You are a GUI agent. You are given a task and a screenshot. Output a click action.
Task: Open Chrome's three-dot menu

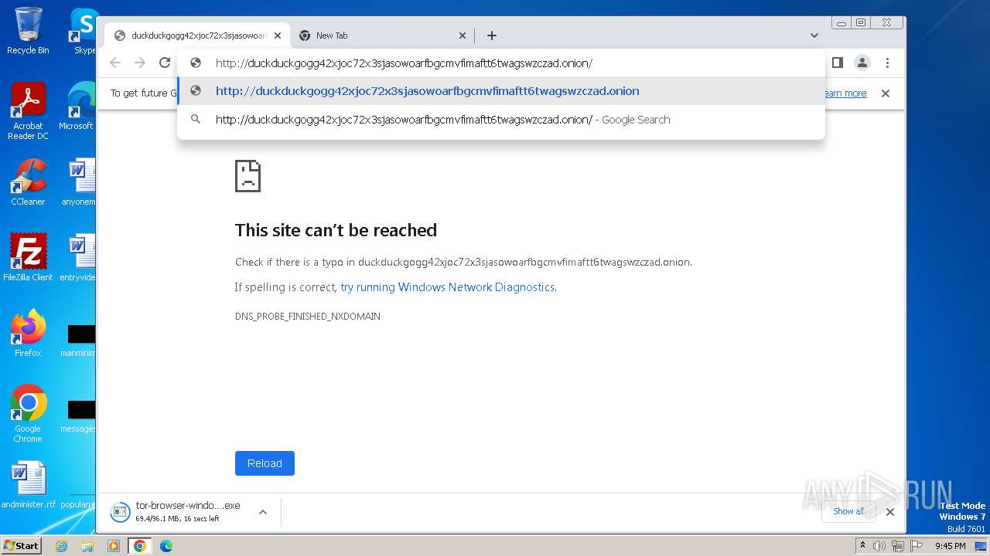[887, 63]
